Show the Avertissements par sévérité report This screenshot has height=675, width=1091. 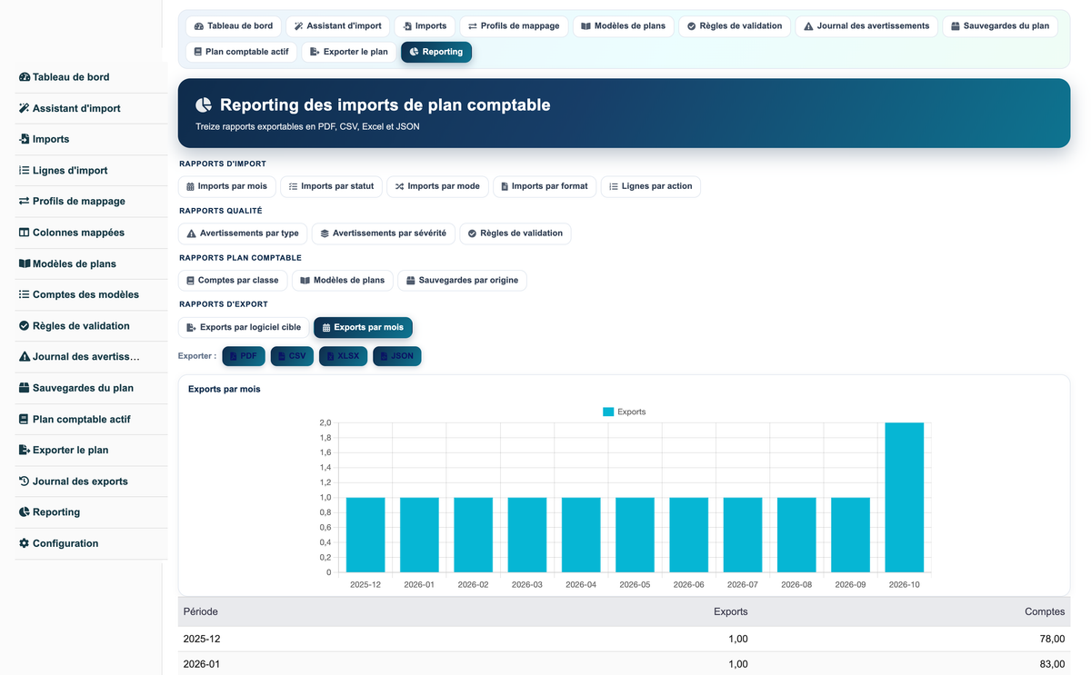click(x=384, y=233)
